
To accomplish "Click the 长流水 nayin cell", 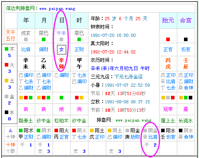I will click(186, 121).
